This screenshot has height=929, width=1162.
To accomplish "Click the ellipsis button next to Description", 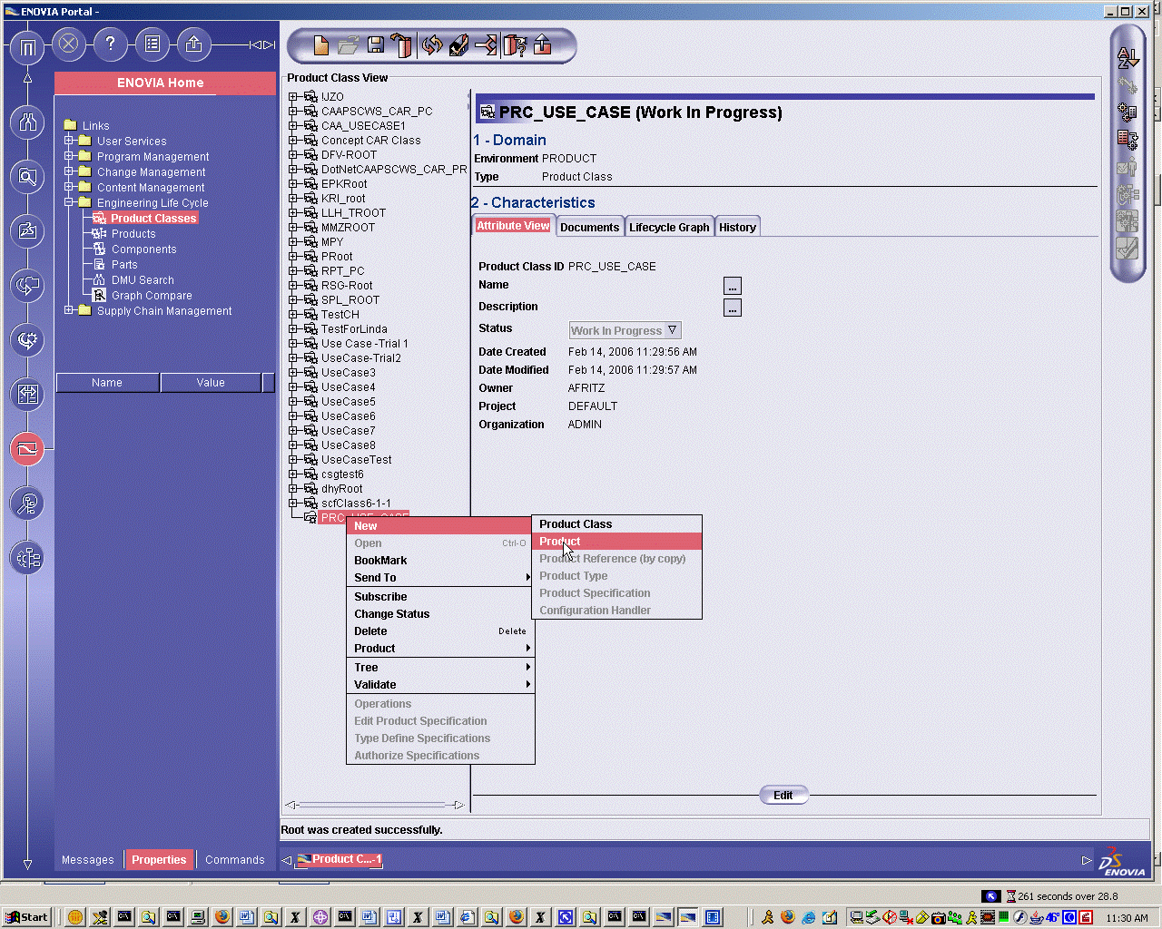I will 733,308.
